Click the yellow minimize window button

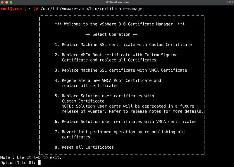[7, 2]
